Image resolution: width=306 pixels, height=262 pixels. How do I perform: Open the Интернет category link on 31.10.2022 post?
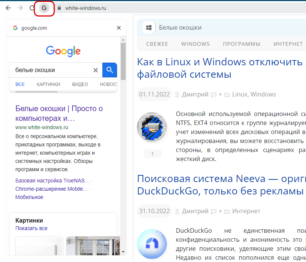point(246,211)
